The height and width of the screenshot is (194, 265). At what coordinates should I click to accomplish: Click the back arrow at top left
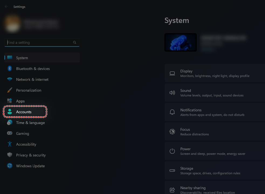[6, 6]
